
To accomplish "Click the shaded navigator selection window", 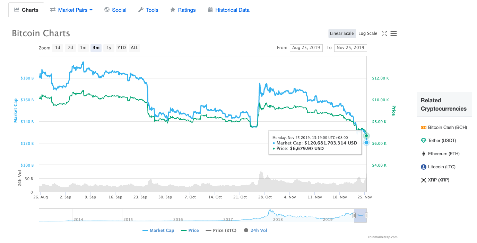I will [360, 215].
